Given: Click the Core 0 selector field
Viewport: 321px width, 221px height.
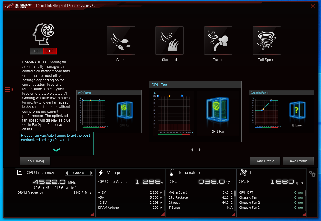Looking at the screenshot, I should [79, 173].
